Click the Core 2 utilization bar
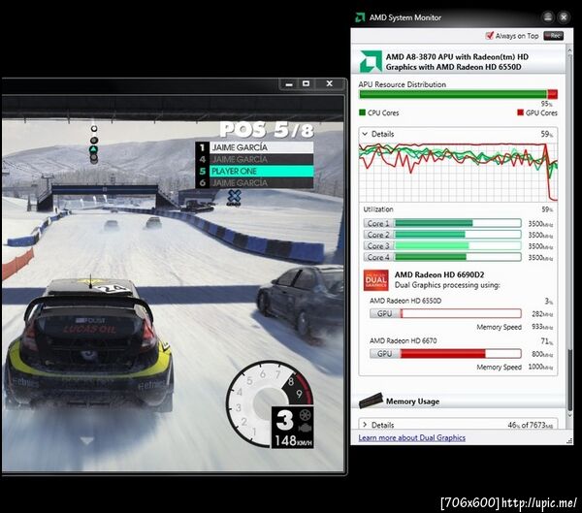Screen dimensions: 582x513 coord(458,235)
